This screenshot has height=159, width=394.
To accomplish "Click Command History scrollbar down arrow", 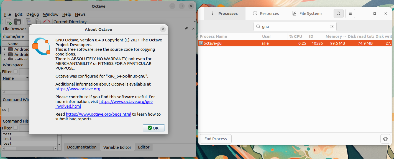I will (x=59, y=144).
